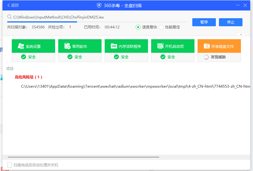The width and height of the screenshot is (253, 171).
Task: Click the common software icon
Action: 68,46
